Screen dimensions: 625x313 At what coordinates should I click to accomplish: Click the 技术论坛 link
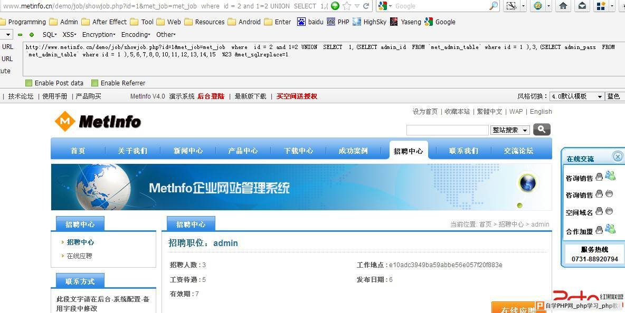pyautogui.click(x=21, y=96)
